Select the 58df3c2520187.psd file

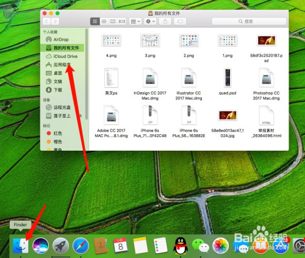(x=267, y=40)
